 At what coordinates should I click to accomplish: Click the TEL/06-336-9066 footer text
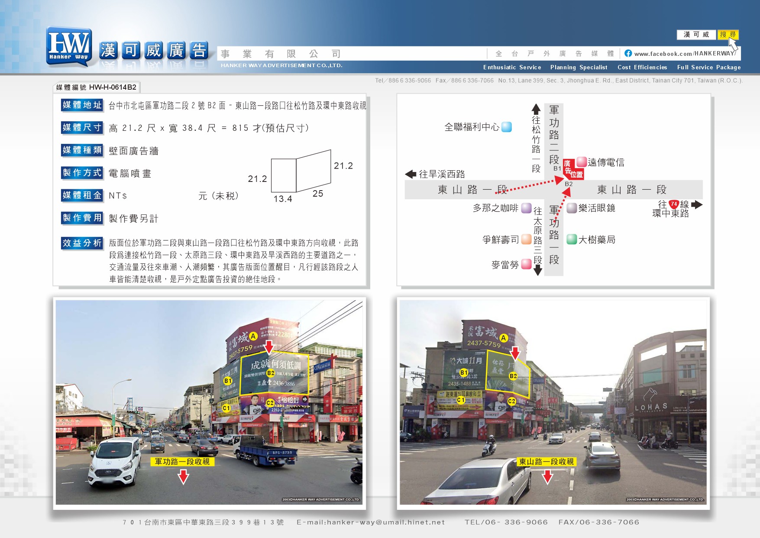click(x=506, y=522)
